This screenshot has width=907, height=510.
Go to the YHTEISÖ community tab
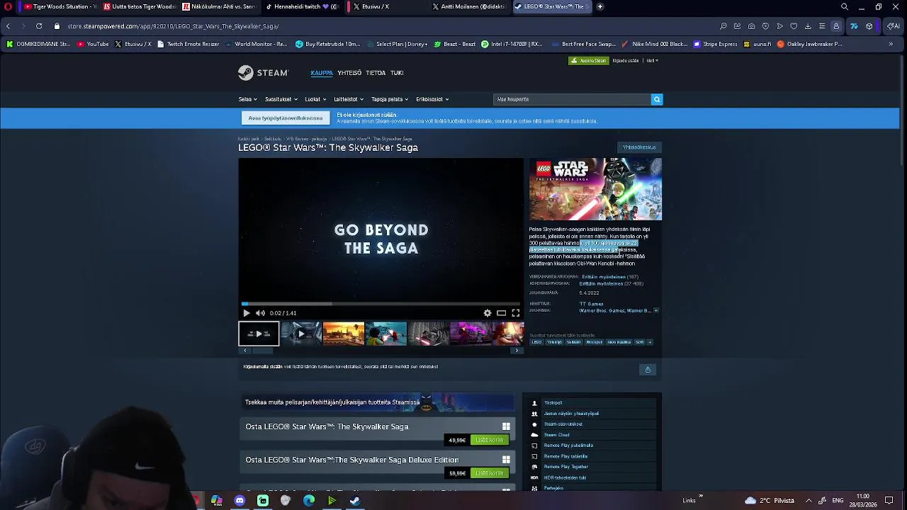[x=349, y=73]
